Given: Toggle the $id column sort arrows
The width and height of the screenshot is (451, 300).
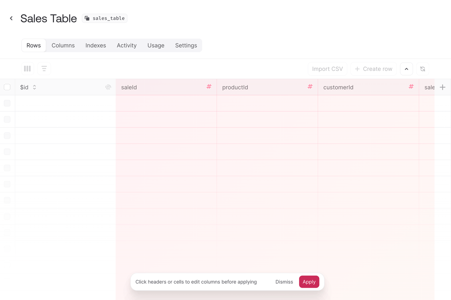Looking at the screenshot, I should [35, 87].
